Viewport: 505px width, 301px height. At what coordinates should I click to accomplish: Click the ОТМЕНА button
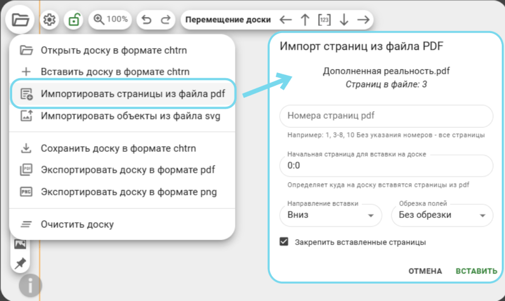(425, 271)
